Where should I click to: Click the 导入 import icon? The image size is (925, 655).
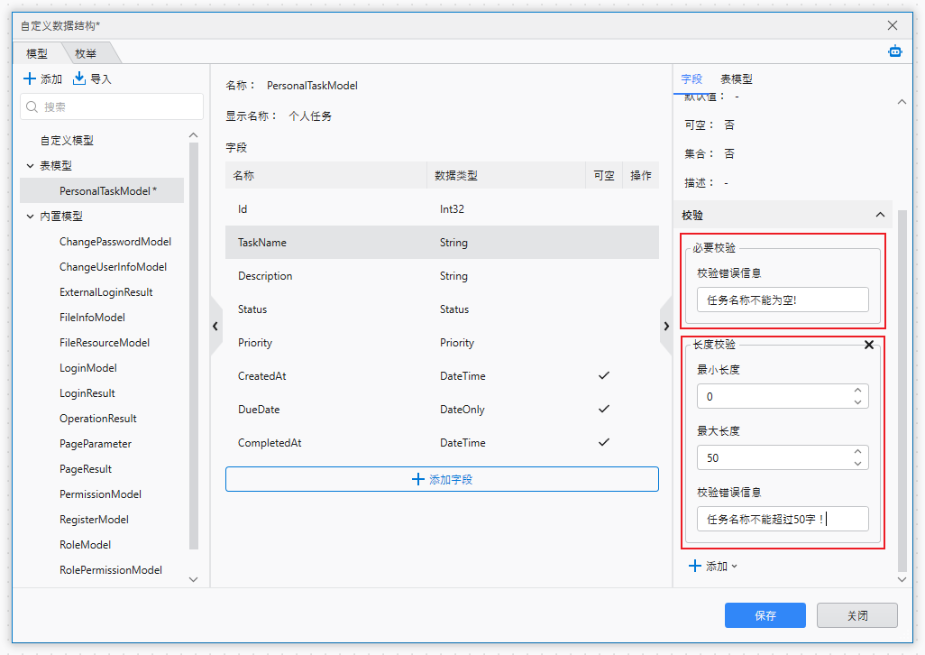(x=79, y=79)
